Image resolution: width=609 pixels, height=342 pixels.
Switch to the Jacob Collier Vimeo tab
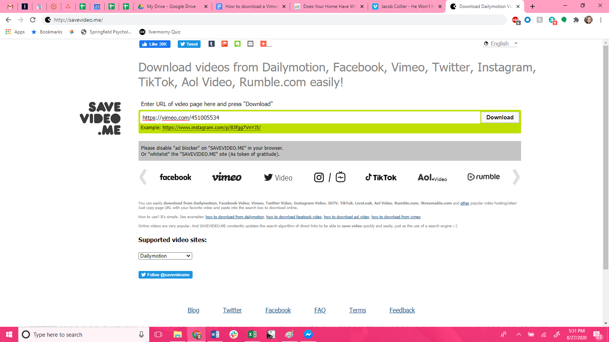(407, 6)
